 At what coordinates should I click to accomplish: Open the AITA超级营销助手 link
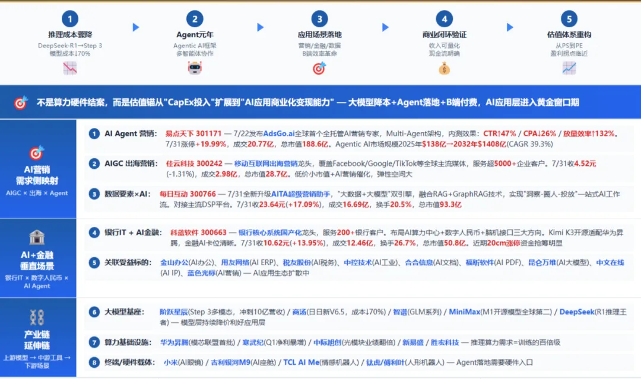pos(301,194)
